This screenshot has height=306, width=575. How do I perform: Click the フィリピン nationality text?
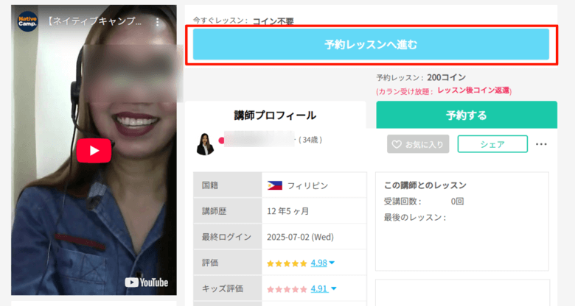coord(307,185)
